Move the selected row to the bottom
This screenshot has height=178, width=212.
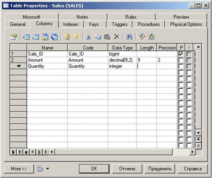tap(46, 152)
